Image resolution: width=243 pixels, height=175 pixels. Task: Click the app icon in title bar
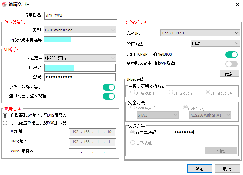[4, 4]
